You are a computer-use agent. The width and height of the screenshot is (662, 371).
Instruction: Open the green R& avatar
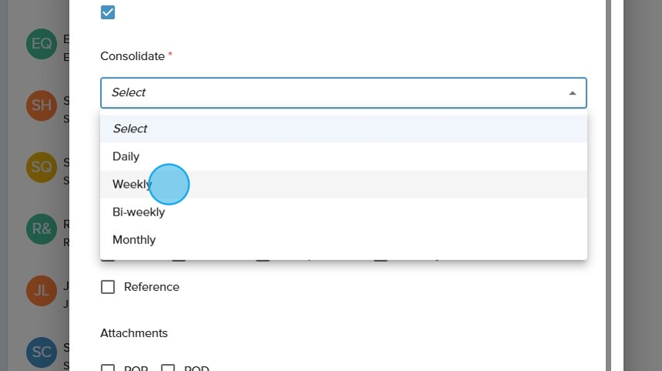coord(41,229)
